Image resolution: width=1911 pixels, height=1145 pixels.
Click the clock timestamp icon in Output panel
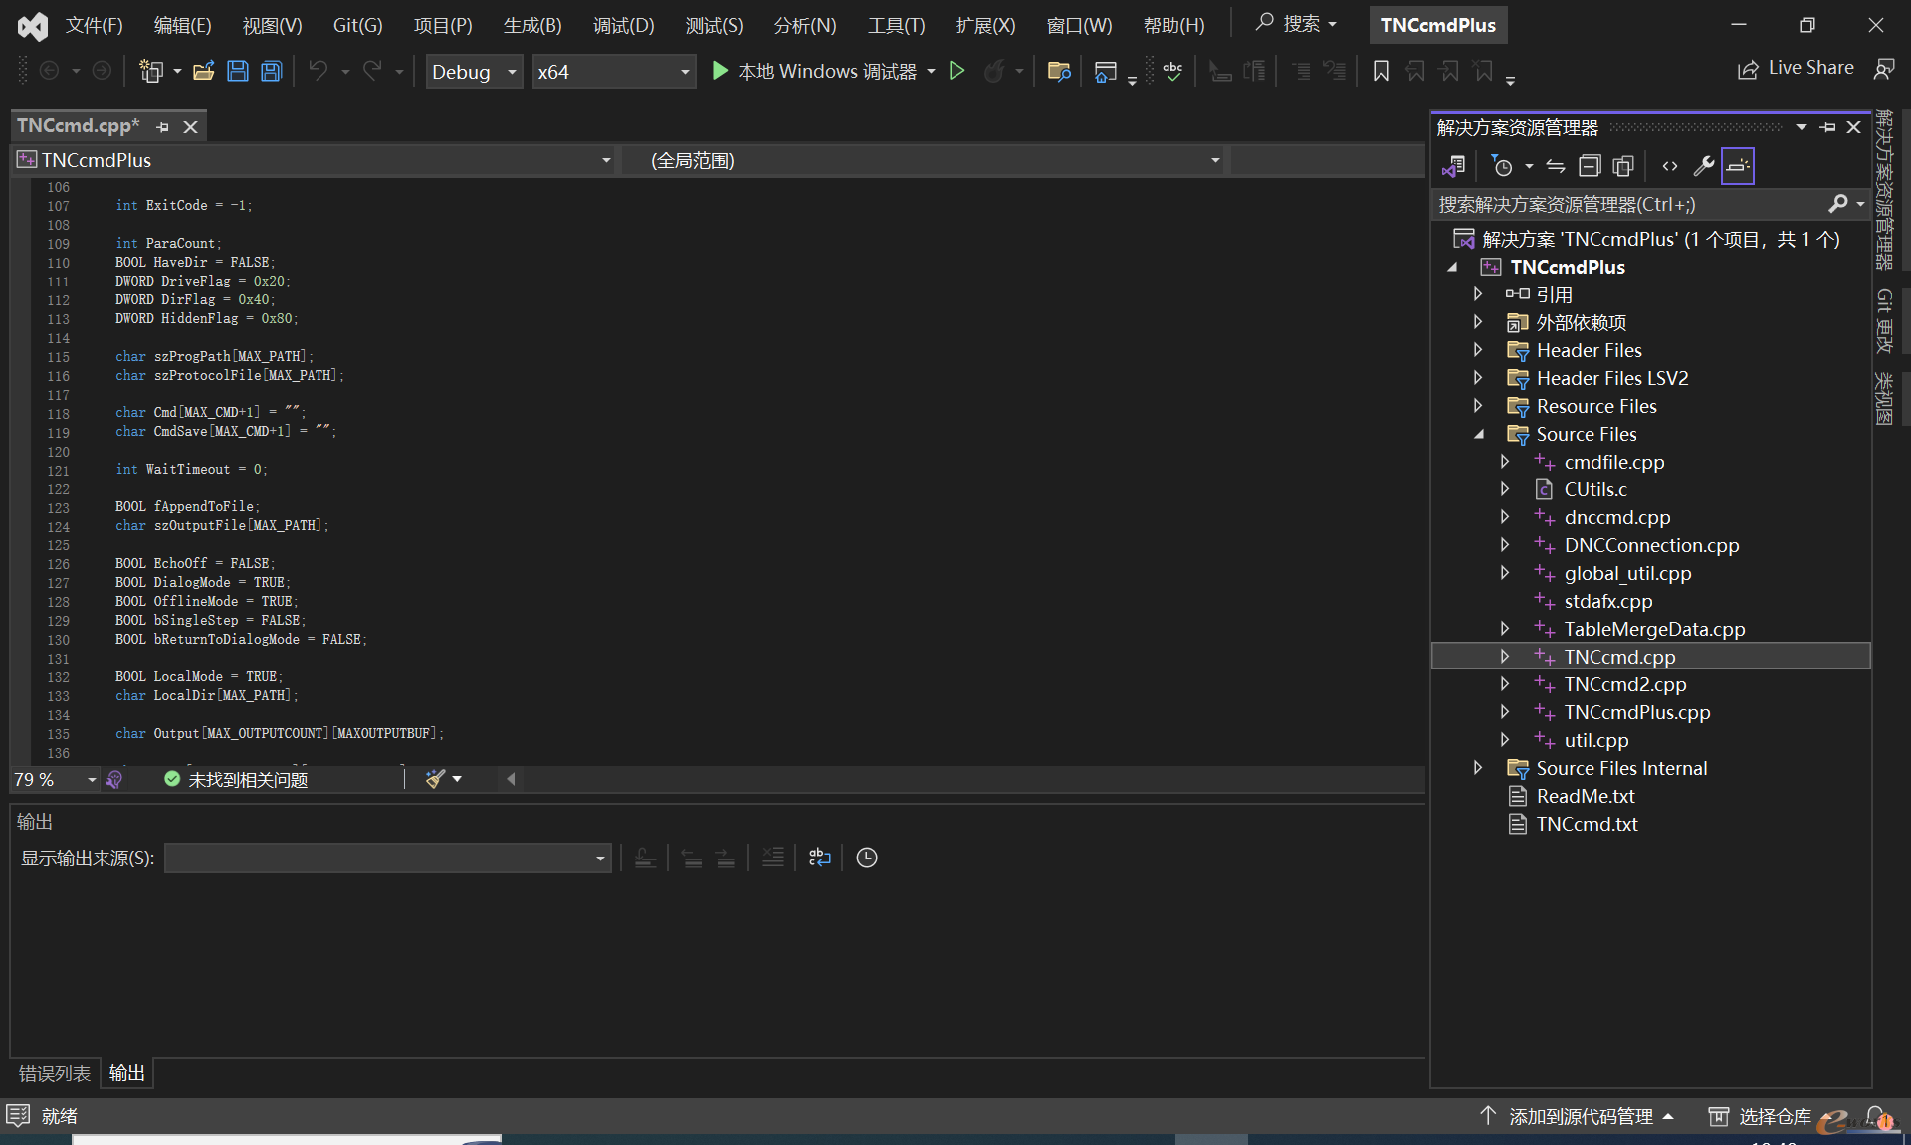tap(867, 858)
